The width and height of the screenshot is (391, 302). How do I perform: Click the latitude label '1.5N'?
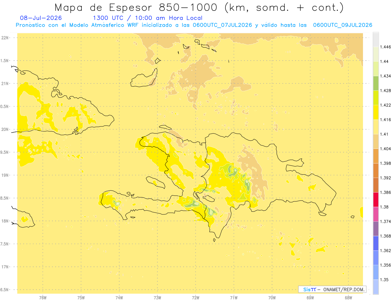(5, 61)
